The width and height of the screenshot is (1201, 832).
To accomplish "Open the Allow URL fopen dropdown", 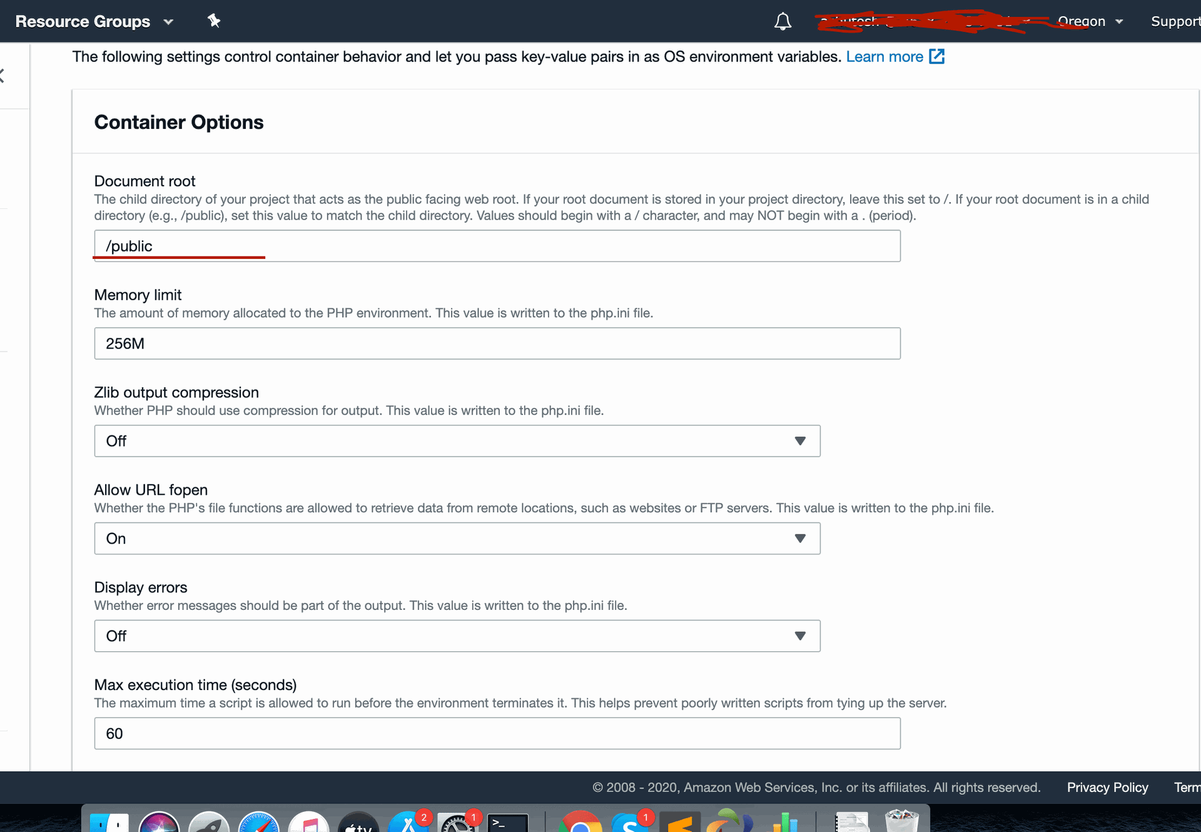I will point(457,539).
